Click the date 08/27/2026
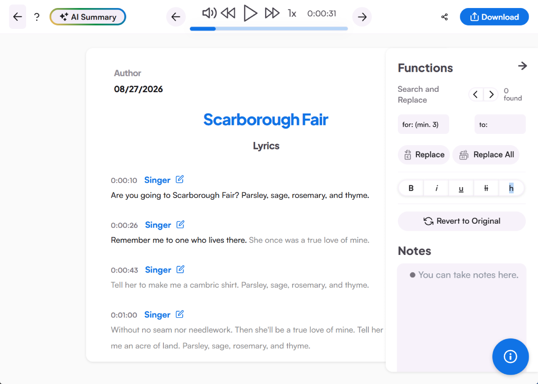This screenshot has width=538, height=384. pyautogui.click(x=139, y=89)
